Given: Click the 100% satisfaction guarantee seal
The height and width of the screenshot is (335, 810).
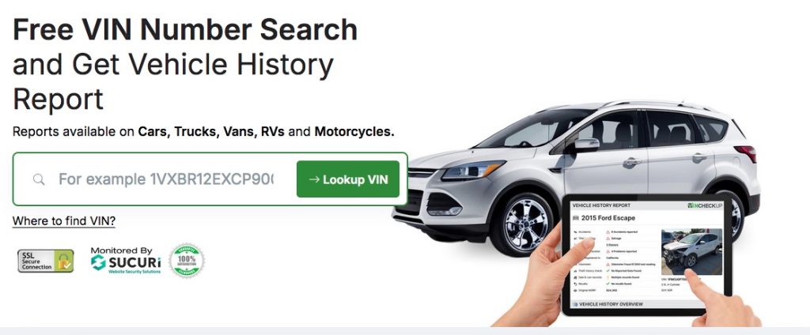Looking at the screenshot, I should click(x=187, y=261).
